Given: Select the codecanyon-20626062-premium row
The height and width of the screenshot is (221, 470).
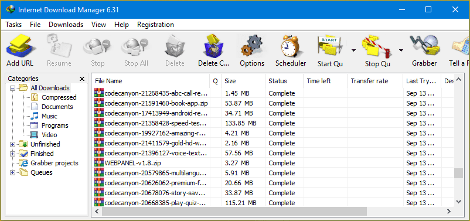Looking at the screenshot, I should [x=273, y=183].
